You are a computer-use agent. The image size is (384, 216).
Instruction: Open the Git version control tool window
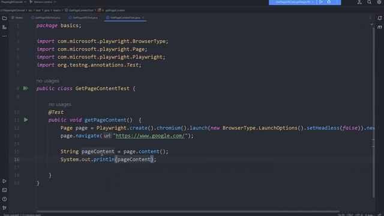click(x=4, y=208)
